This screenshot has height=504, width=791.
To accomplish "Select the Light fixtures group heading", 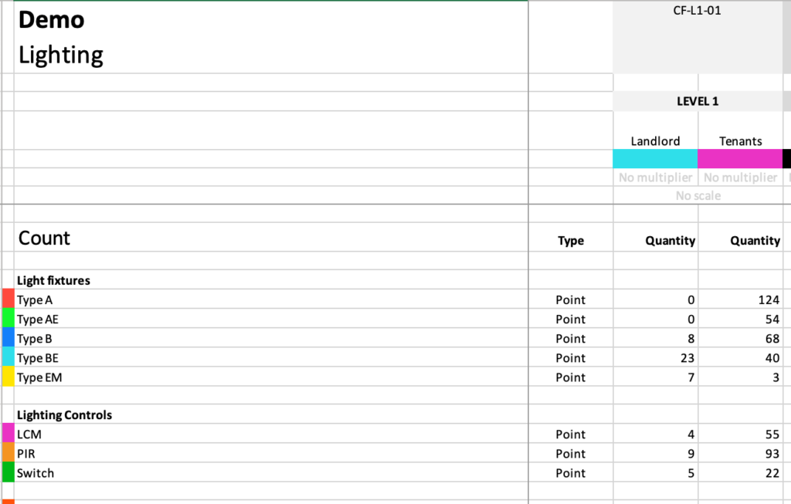I will (53, 281).
